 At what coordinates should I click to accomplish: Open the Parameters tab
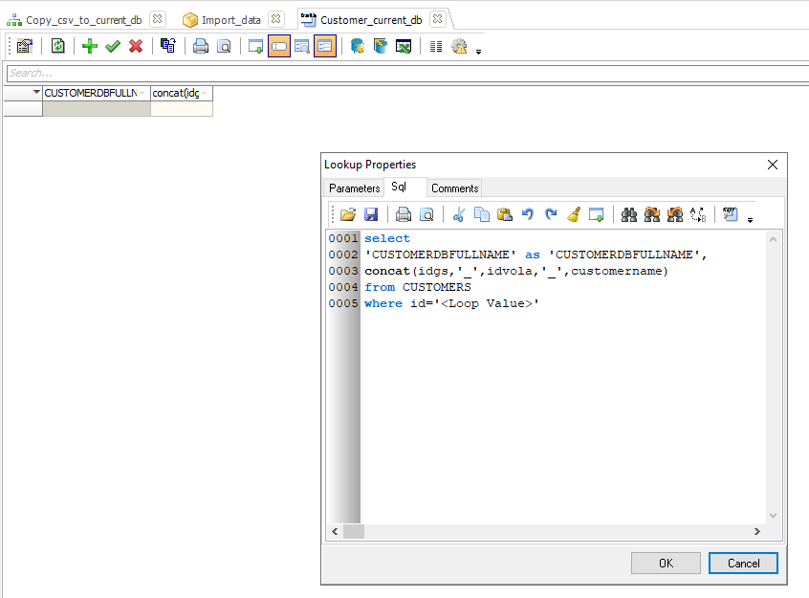click(x=355, y=188)
